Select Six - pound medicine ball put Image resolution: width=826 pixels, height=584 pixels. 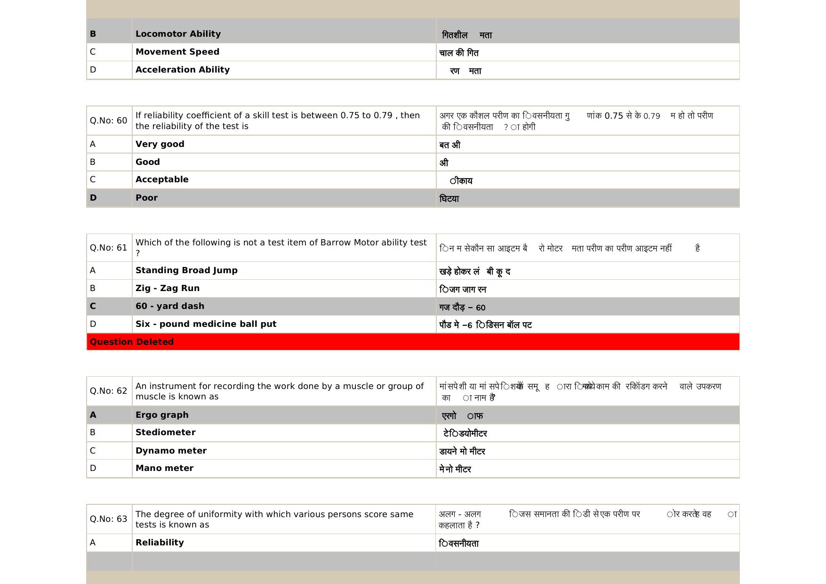pos(206,324)
